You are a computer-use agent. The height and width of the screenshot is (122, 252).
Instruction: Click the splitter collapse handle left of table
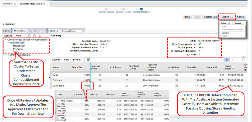click(x=49, y=77)
